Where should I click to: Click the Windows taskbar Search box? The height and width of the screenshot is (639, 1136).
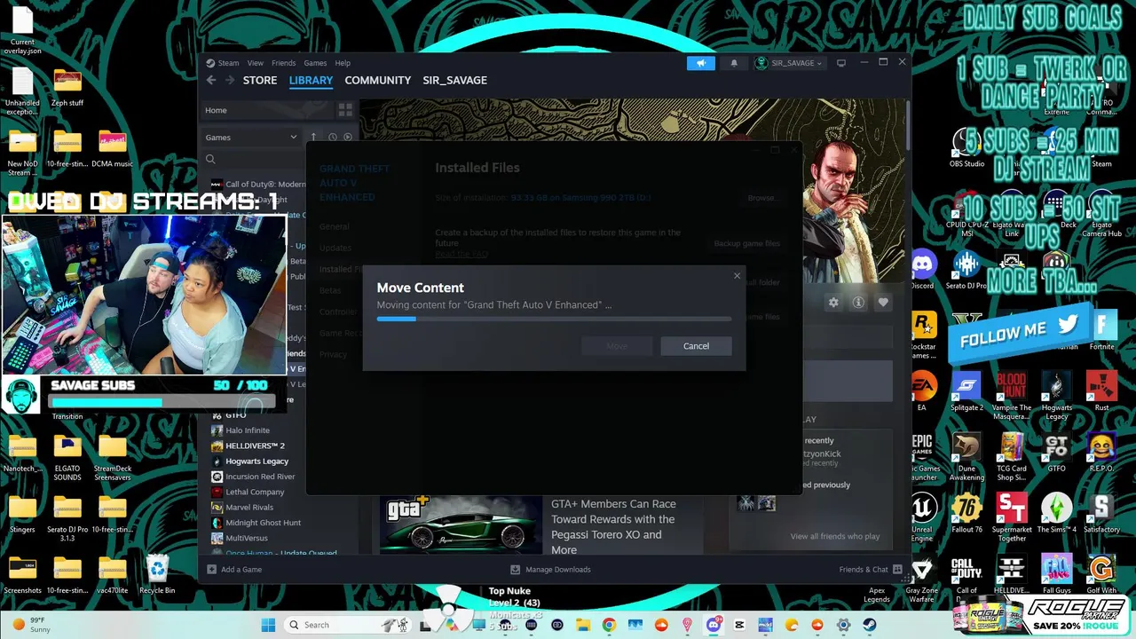point(347,625)
